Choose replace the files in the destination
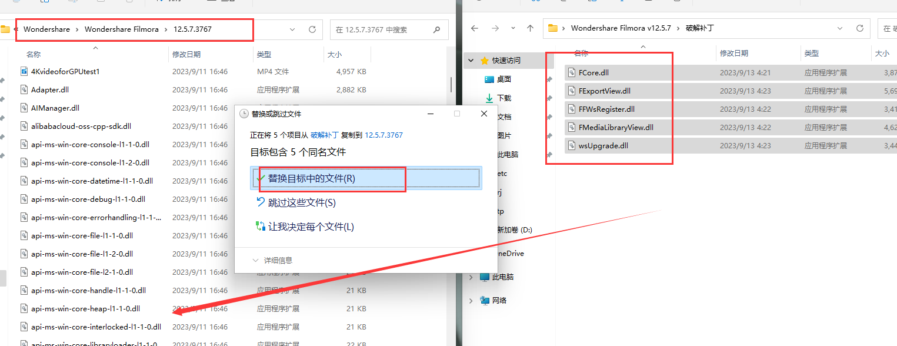897x346 pixels. tap(366, 178)
